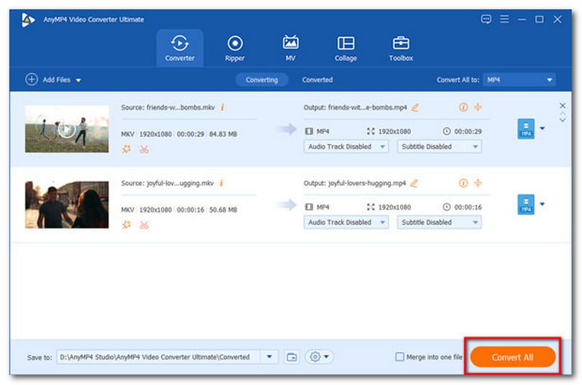Screen dimensions: 582x385
Task: Click the Convert All button
Action: pyautogui.click(x=512, y=357)
